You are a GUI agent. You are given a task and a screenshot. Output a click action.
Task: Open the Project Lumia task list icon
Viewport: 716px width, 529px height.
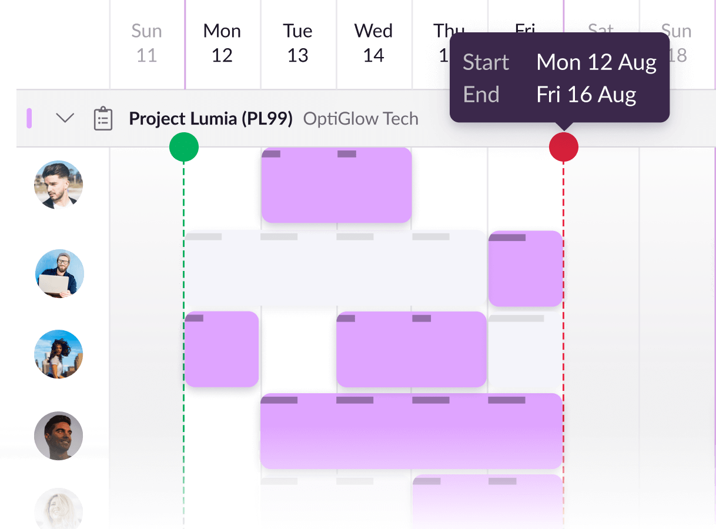tap(103, 118)
